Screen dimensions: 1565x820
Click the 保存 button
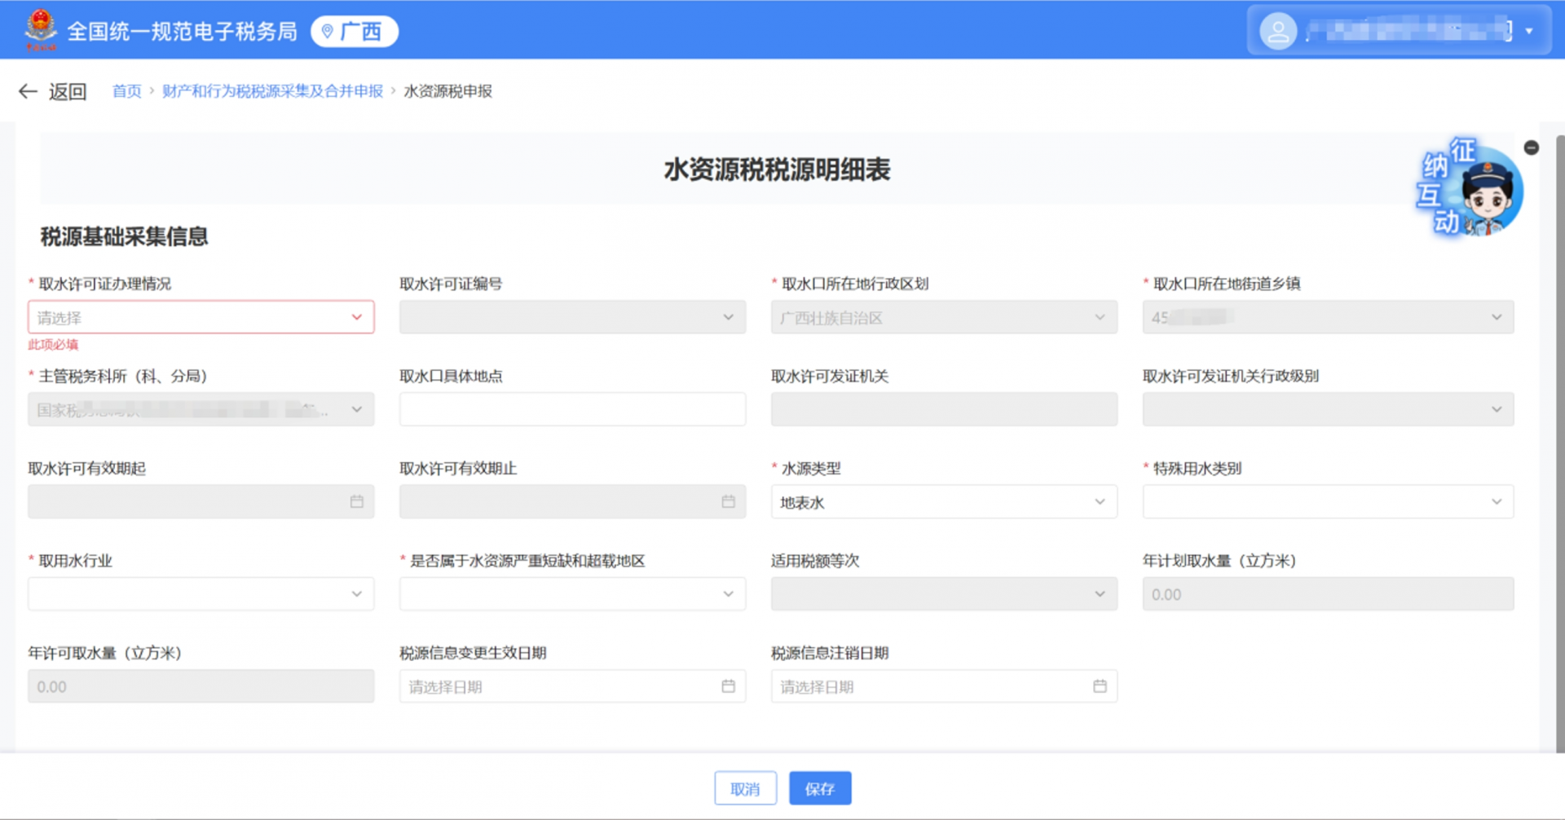pyautogui.click(x=820, y=787)
